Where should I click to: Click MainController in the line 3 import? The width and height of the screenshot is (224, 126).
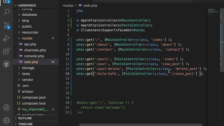(x=135, y=20)
